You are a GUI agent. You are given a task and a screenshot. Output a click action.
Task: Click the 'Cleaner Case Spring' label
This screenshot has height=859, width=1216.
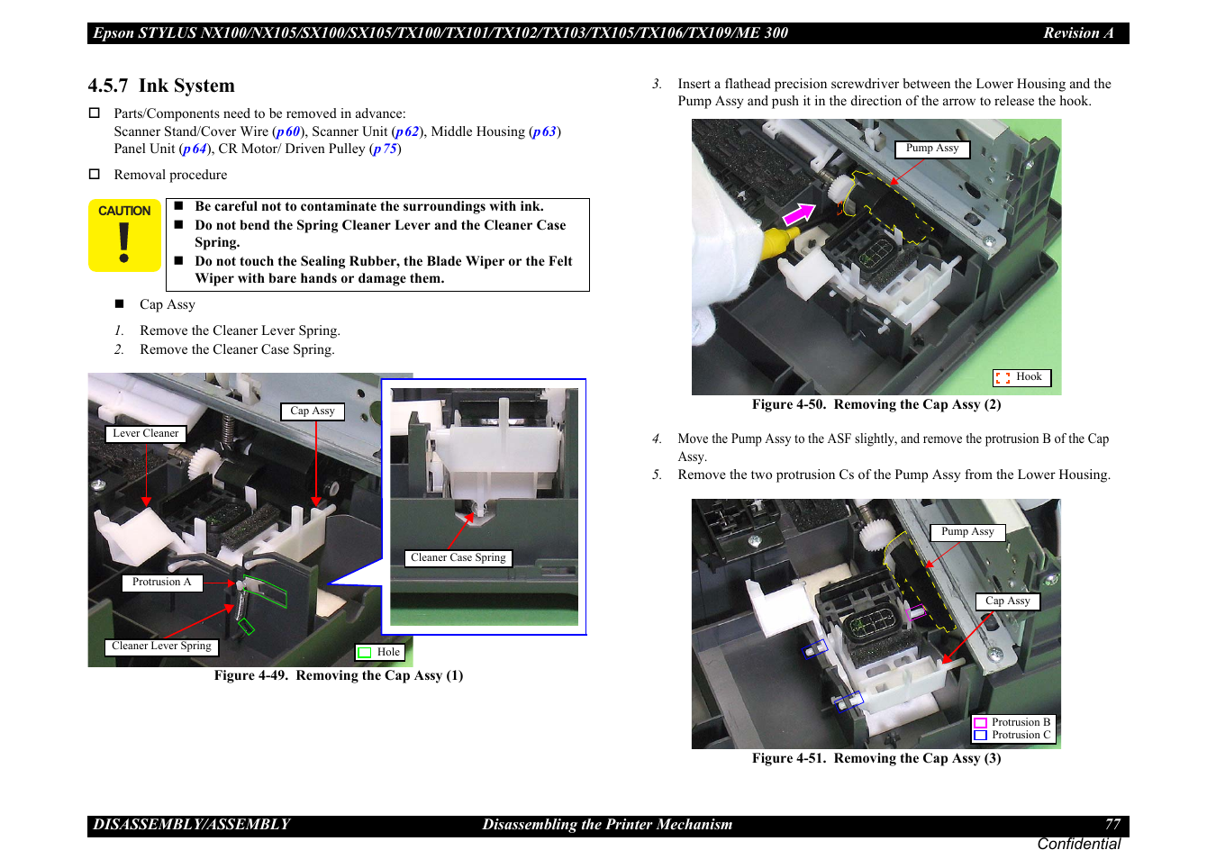pyautogui.click(x=458, y=558)
